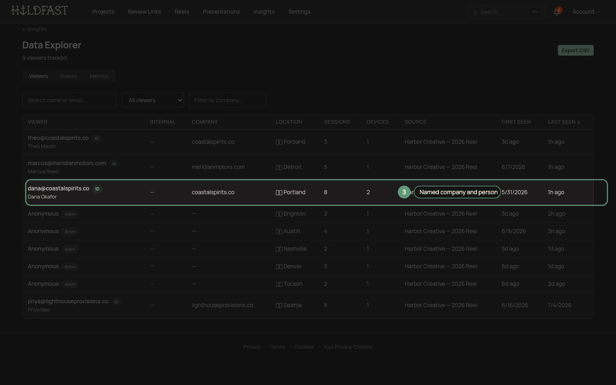This screenshot has height=385, width=616.
Task: Click the Holdfast logo
Action: click(x=39, y=10)
